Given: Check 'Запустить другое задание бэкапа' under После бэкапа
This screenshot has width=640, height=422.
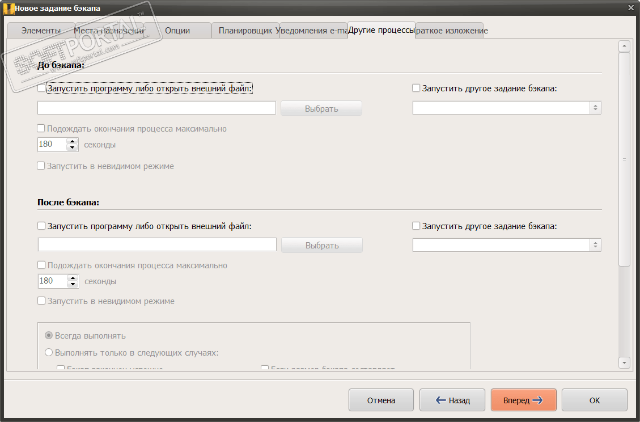Looking at the screenshot, I should [416, 226].
